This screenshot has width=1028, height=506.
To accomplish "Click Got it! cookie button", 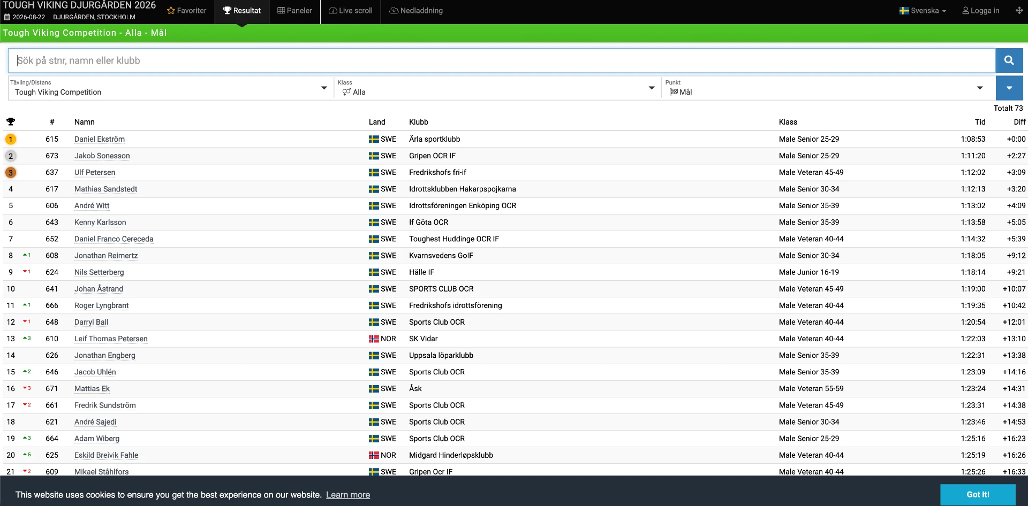I will point(978,495).
